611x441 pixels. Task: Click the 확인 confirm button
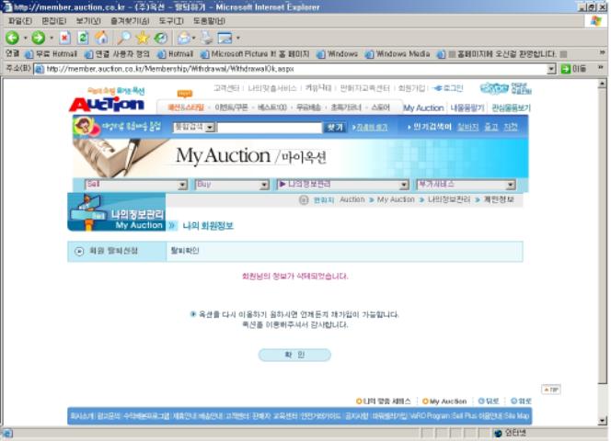[294, 355]
